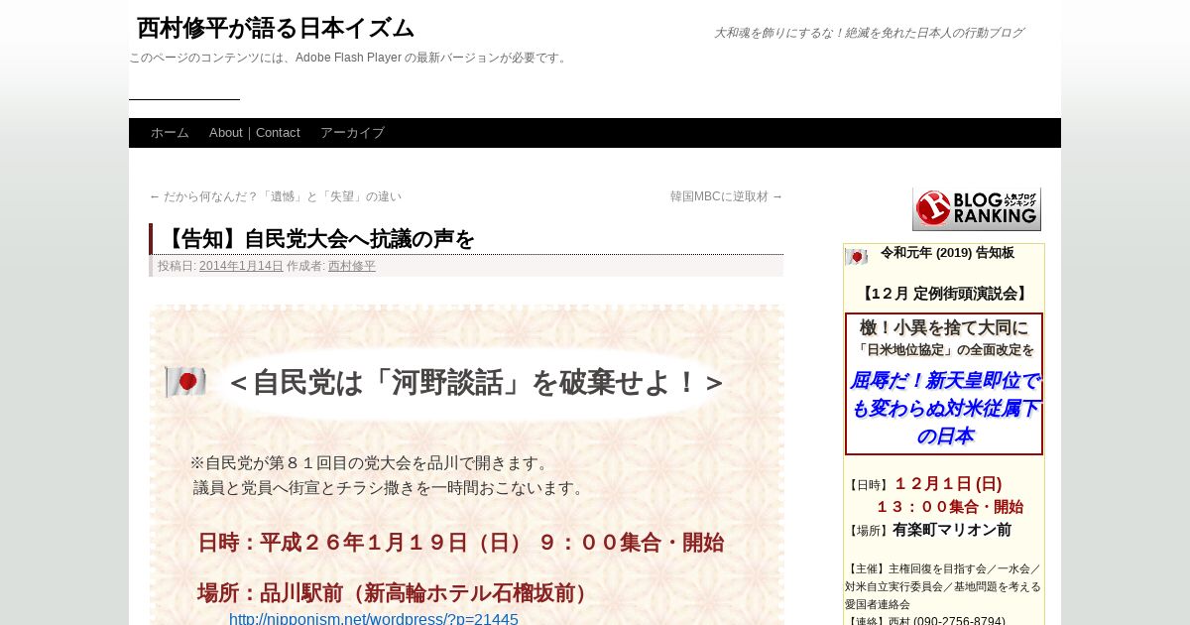Click the Japanese flag icon beside 自民党は「河野談話」

coord(185,382)
